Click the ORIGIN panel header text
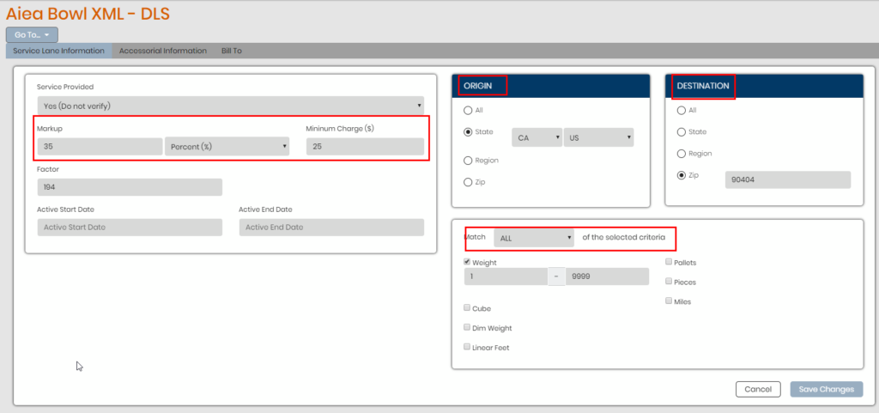The width and height of the screenshot is (879, 413). [477, 86]
